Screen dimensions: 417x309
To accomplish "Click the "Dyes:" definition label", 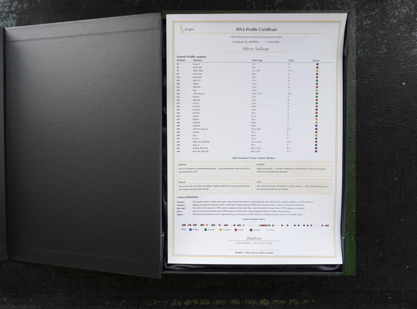I will click(x=179, y=211).
